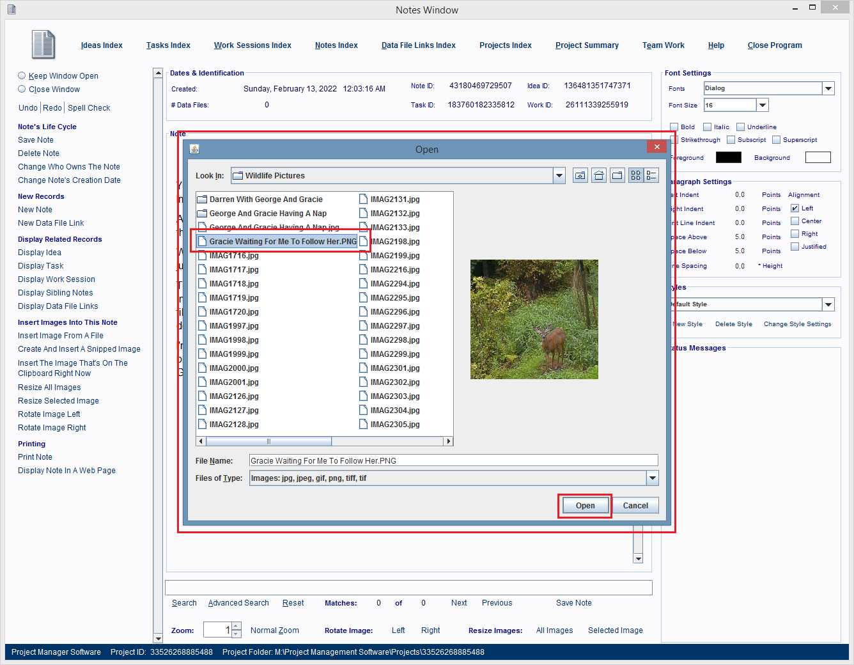
Task: Select the Keep Window Open radio button
Action: point(22,75)
